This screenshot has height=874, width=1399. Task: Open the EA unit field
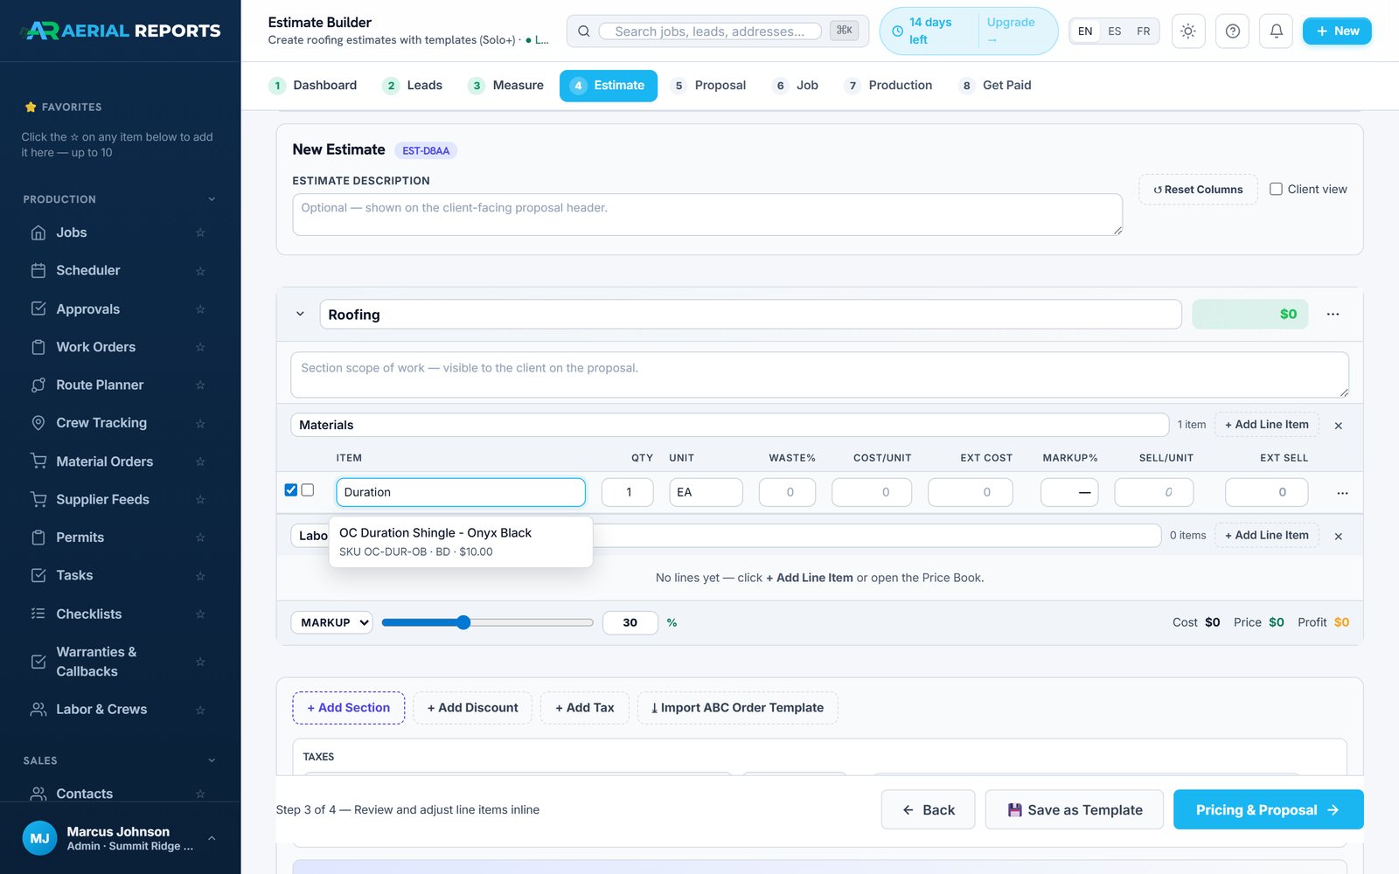pos(706,492)
